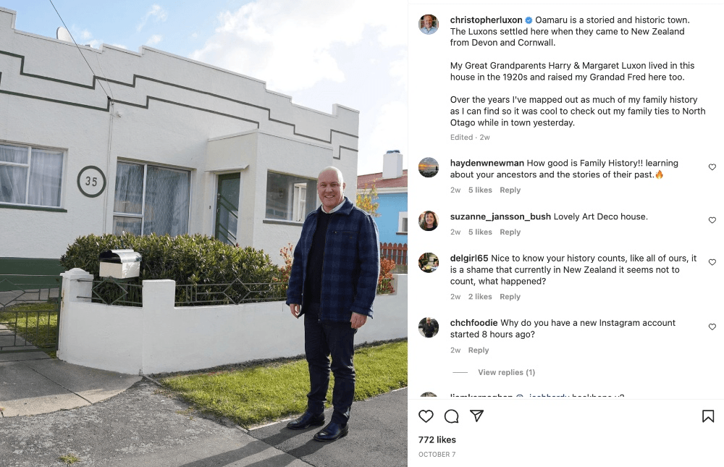Viewport: 724px width, 467px height.
Task: Like the post with the heart icon
Action: pyautogui.click(x=426, y=416)
